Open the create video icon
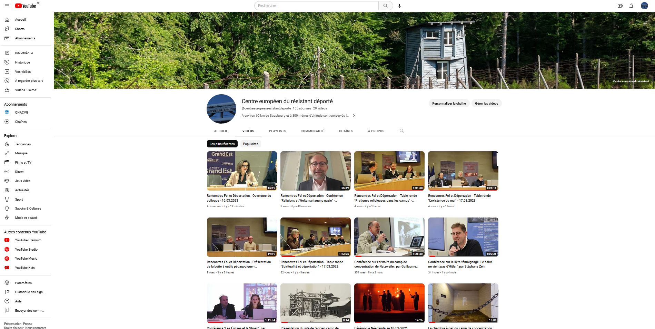 click(620, 6)
